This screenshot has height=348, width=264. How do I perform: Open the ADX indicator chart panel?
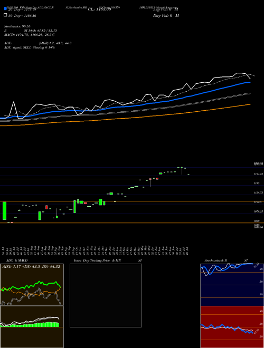point(32,285)
